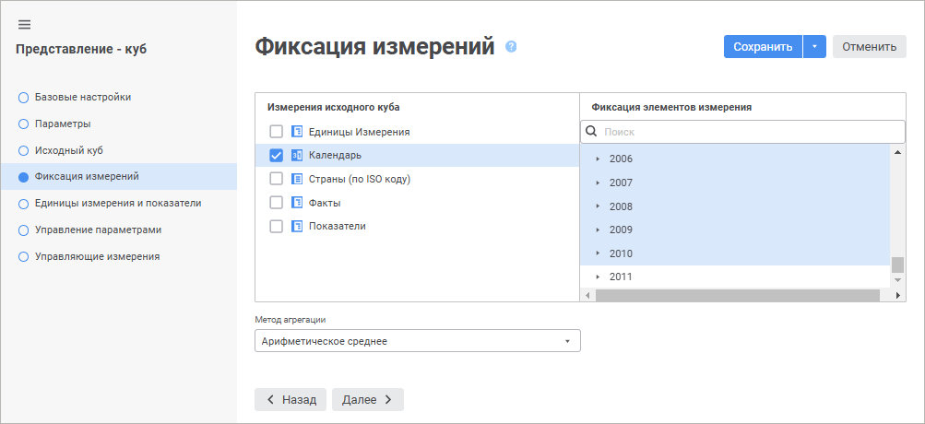Screen dimensions: 925x424
Task: Click the horizontal scrollbar of elements list
Action: point(738,295)
